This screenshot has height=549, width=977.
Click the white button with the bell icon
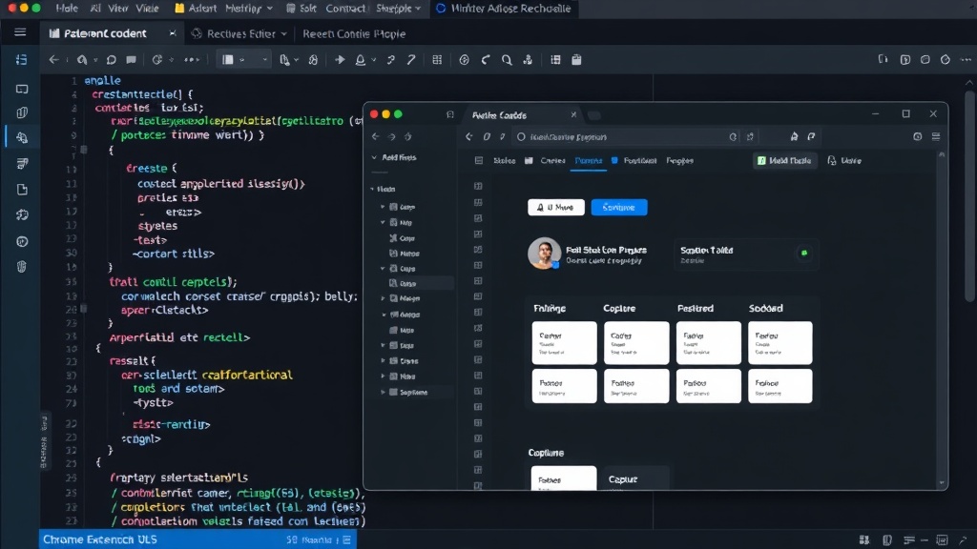[556, 207]
